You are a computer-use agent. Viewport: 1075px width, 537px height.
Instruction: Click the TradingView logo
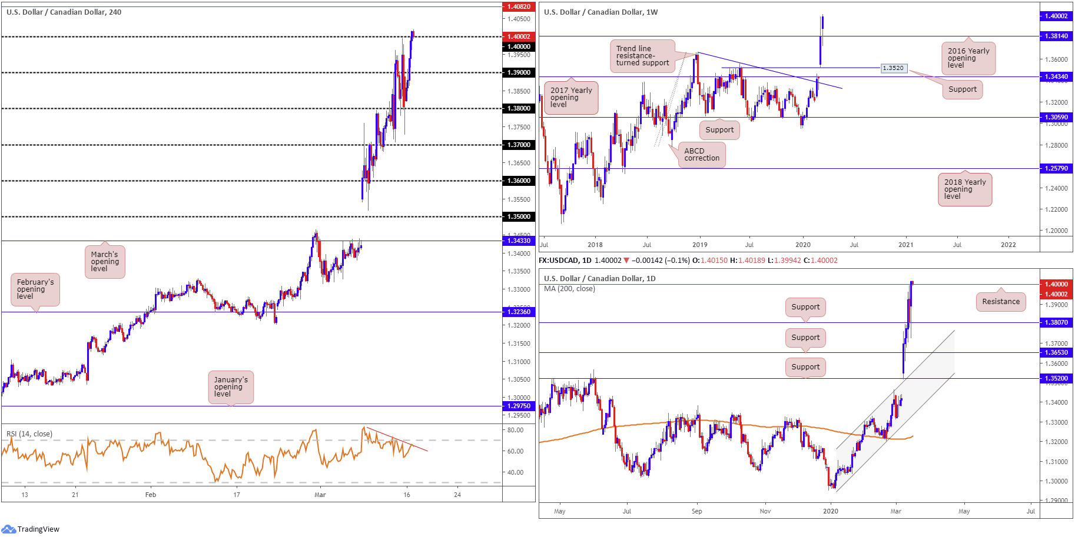pyautogui.click(x=31, y=529)
